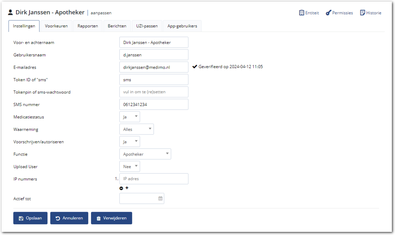
Task: Open calendar picker in Actief tot field
Action: click(160, 198)
